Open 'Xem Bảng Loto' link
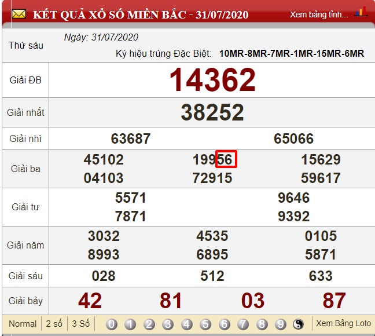375x336 pixels. click(343, 323)
